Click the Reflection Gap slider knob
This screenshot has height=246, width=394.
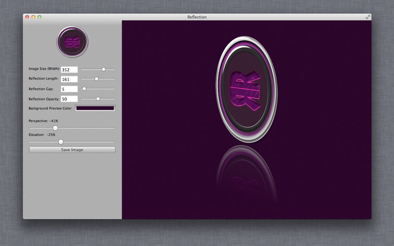click(x=84, y=89)
